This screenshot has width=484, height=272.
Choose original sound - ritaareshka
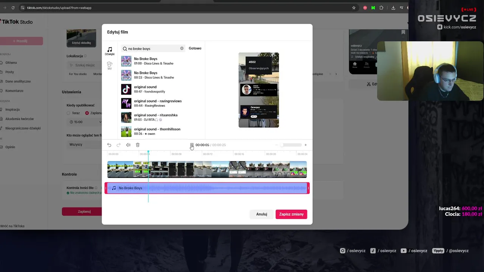point(163,117)
